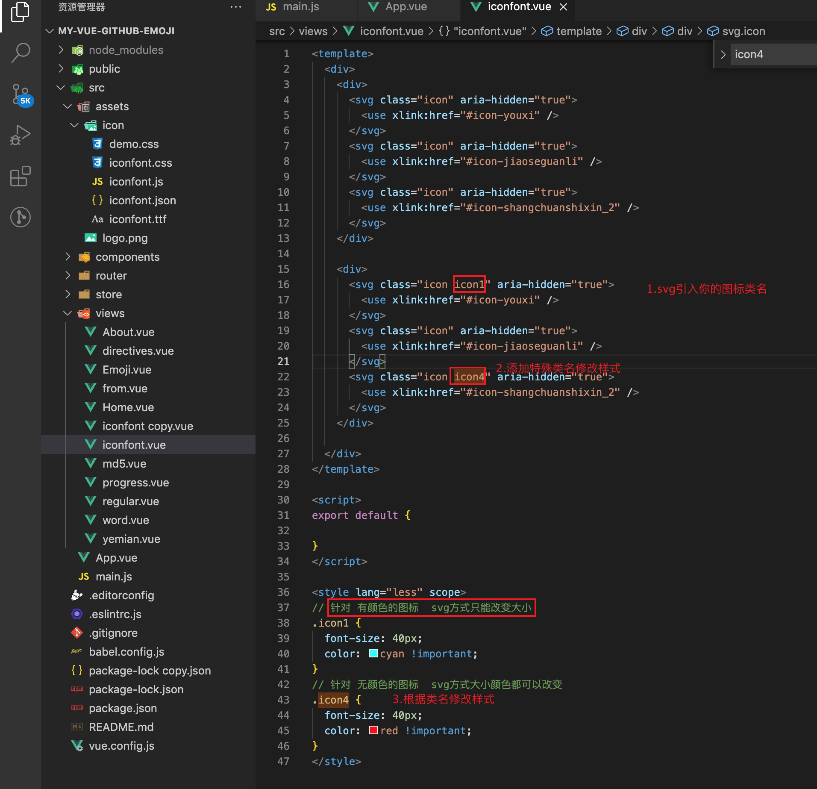Screen dimensions: 817x789
Task: Click line number 21 in gutter
Action: pos(283,361)
